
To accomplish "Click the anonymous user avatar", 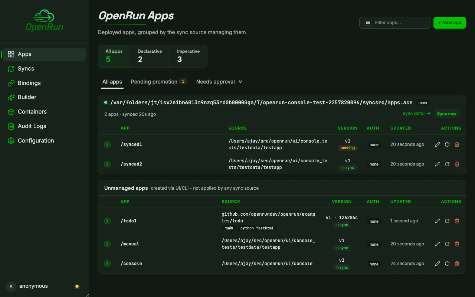I will [11, 286].
